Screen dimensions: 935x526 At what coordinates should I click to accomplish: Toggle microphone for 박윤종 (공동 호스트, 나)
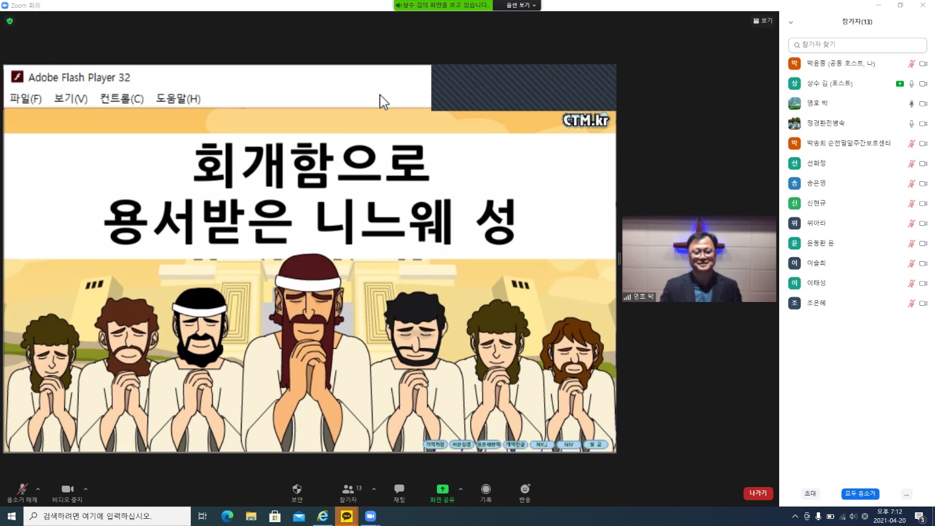pyautogui.click(x=912, y=64)
